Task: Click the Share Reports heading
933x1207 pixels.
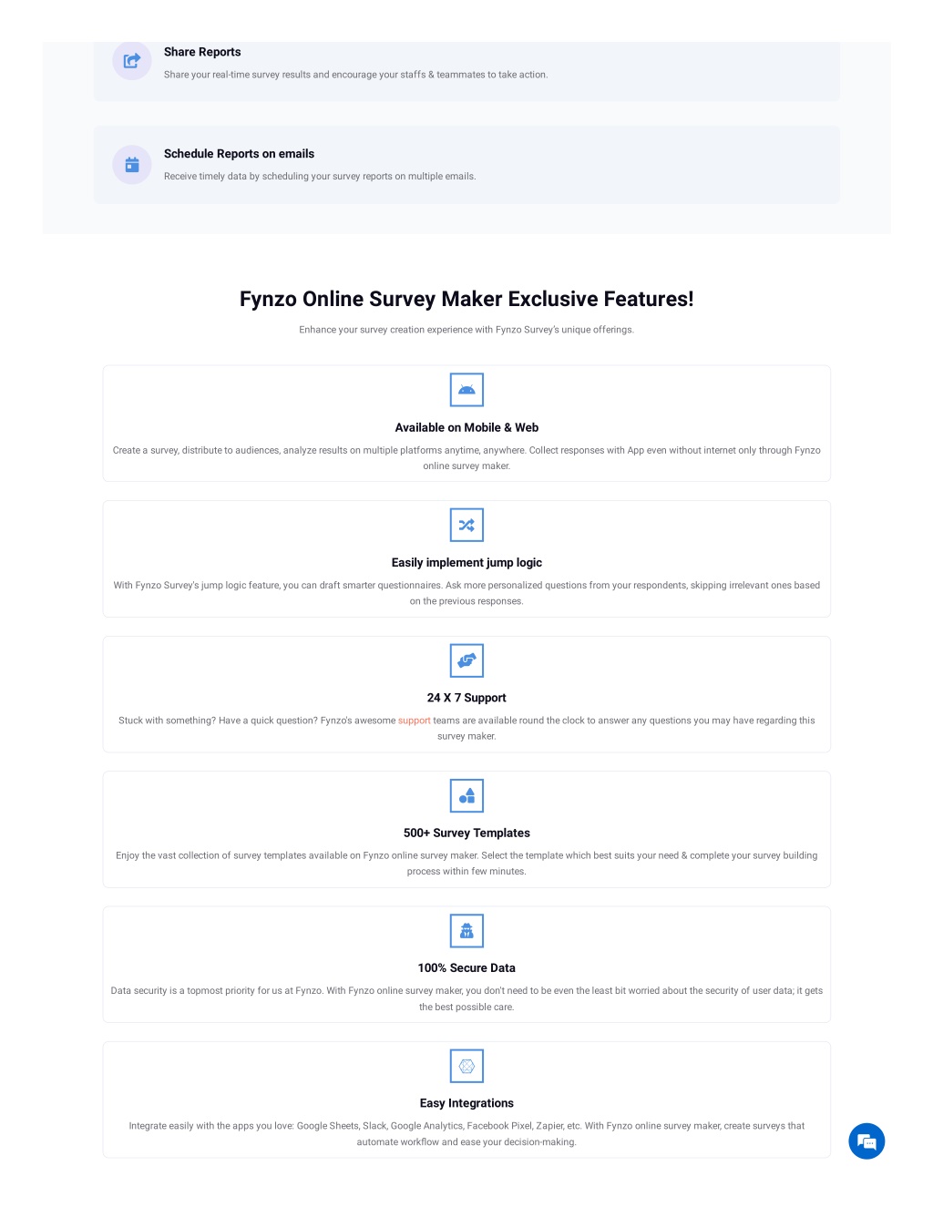Action: click(x=202, y=52)
